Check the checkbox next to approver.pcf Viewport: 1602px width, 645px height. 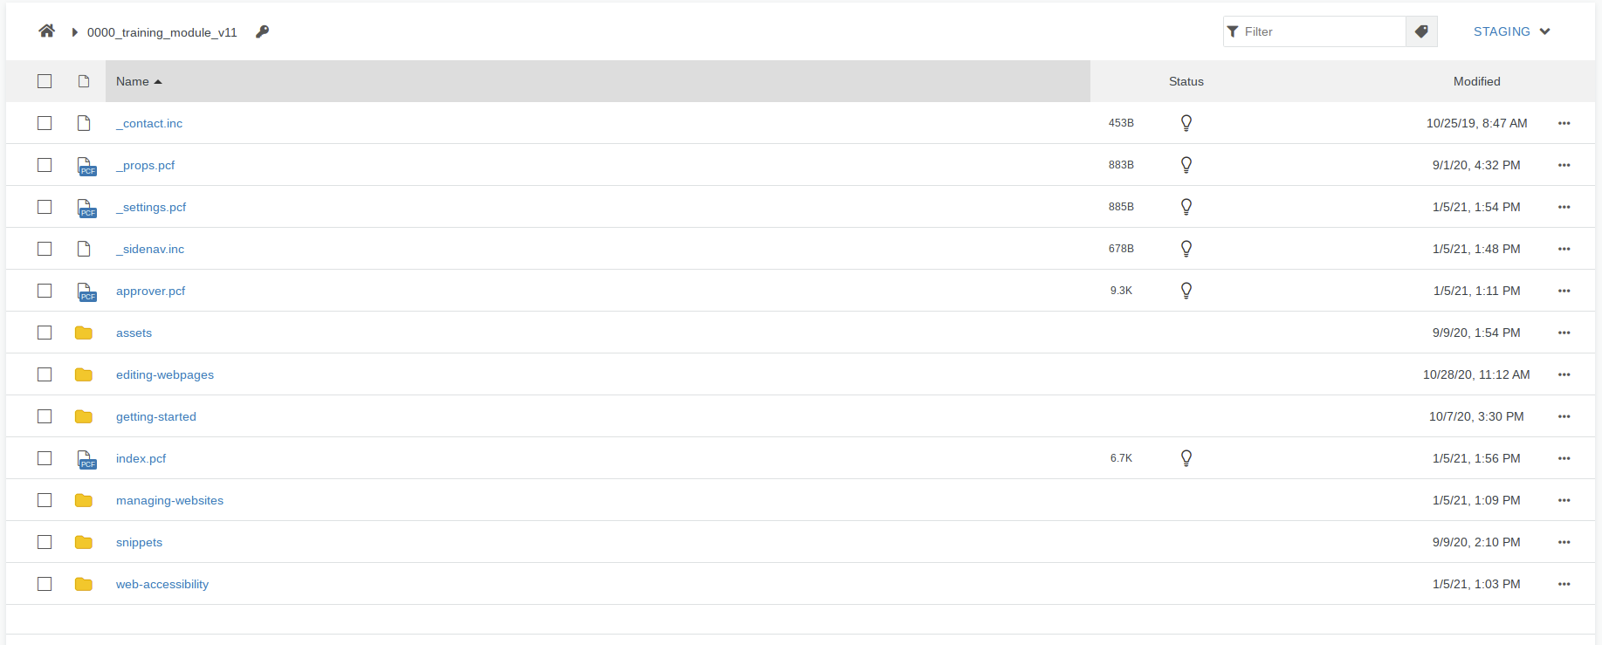pyautogui.click(x=45, y=291)
